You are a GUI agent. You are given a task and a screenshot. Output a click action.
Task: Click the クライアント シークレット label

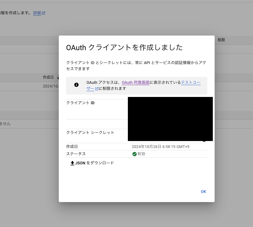pyautogui.click(x=90, y=132)
